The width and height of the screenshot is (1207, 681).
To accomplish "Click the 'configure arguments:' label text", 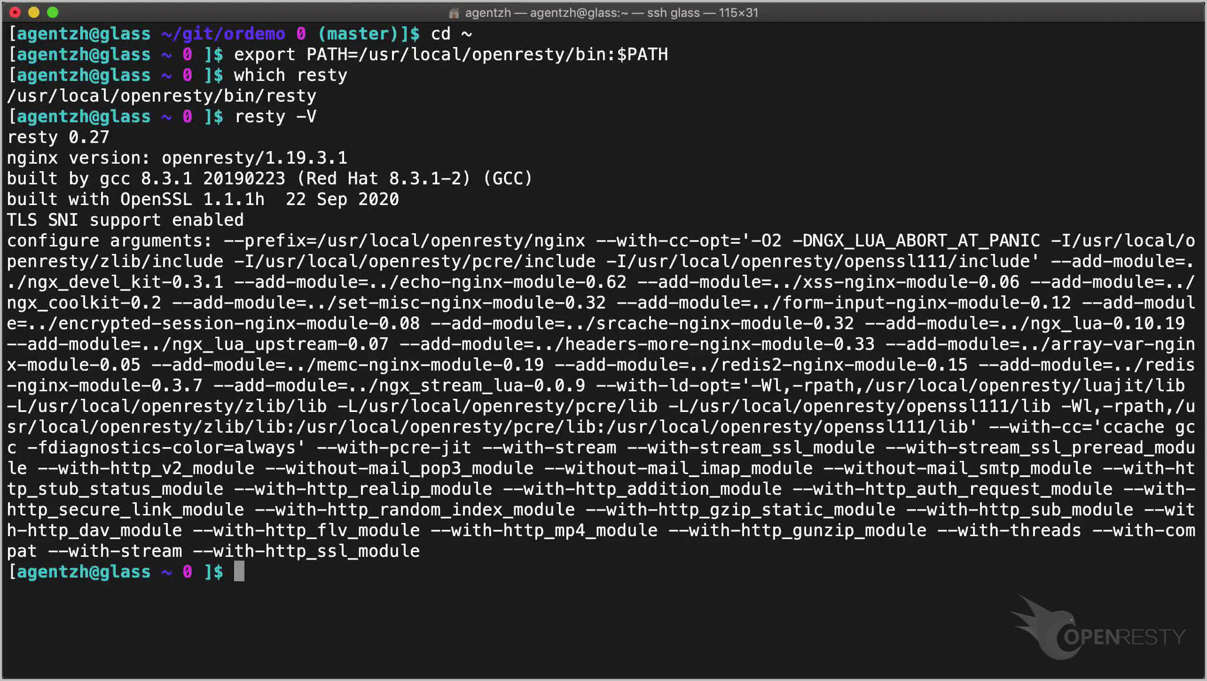I will tap(110, 240).
